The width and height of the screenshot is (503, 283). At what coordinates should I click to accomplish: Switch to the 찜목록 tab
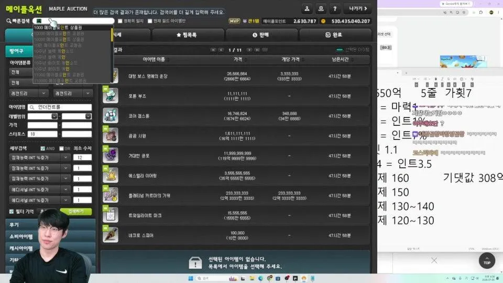(188, 35)
